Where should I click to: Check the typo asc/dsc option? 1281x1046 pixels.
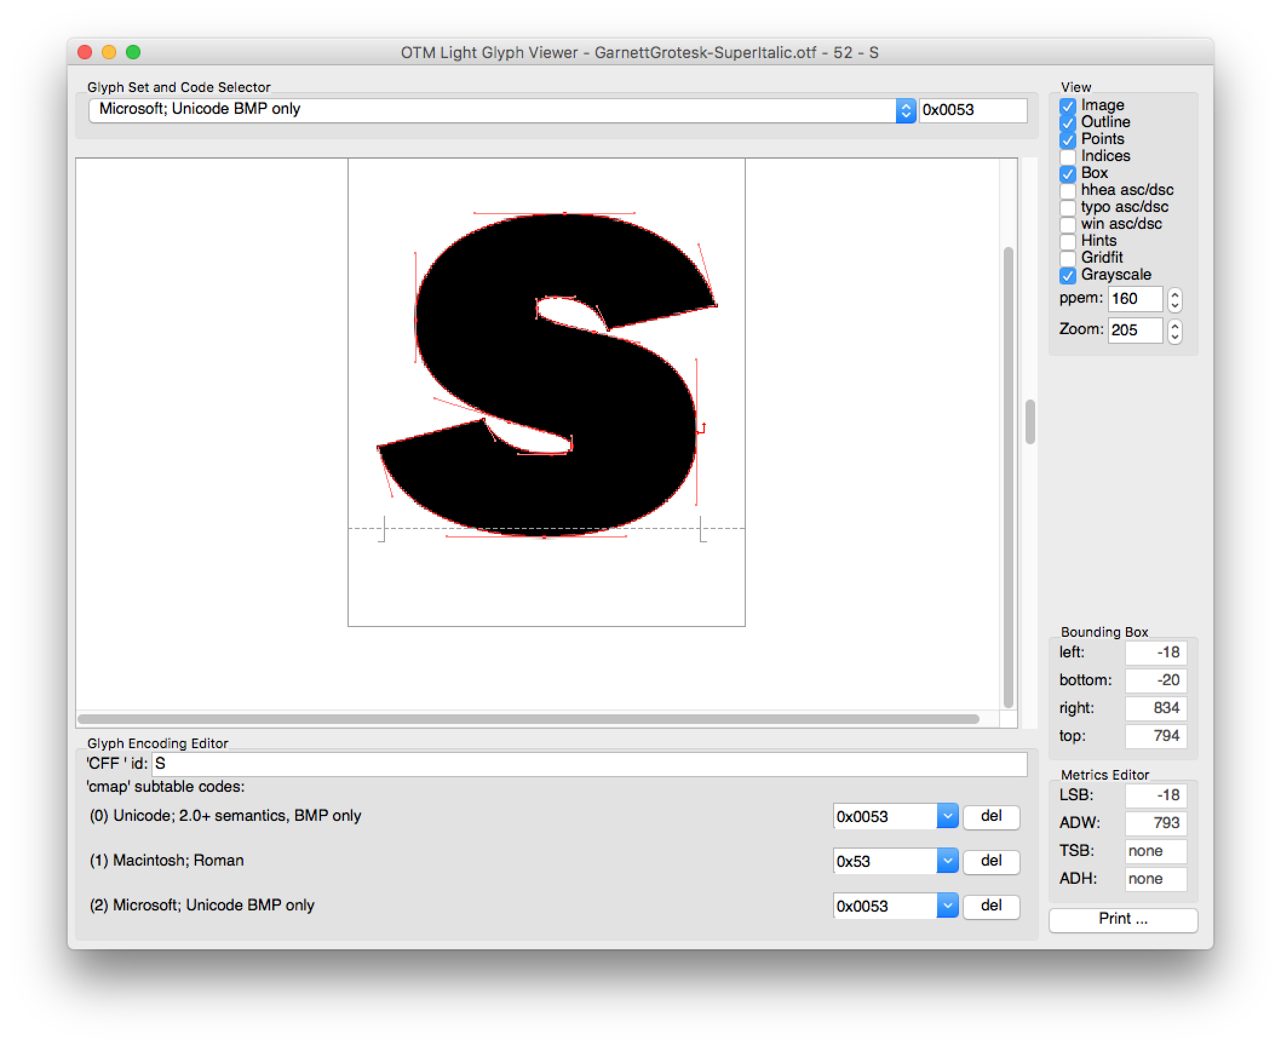[x=1067, y=208]
